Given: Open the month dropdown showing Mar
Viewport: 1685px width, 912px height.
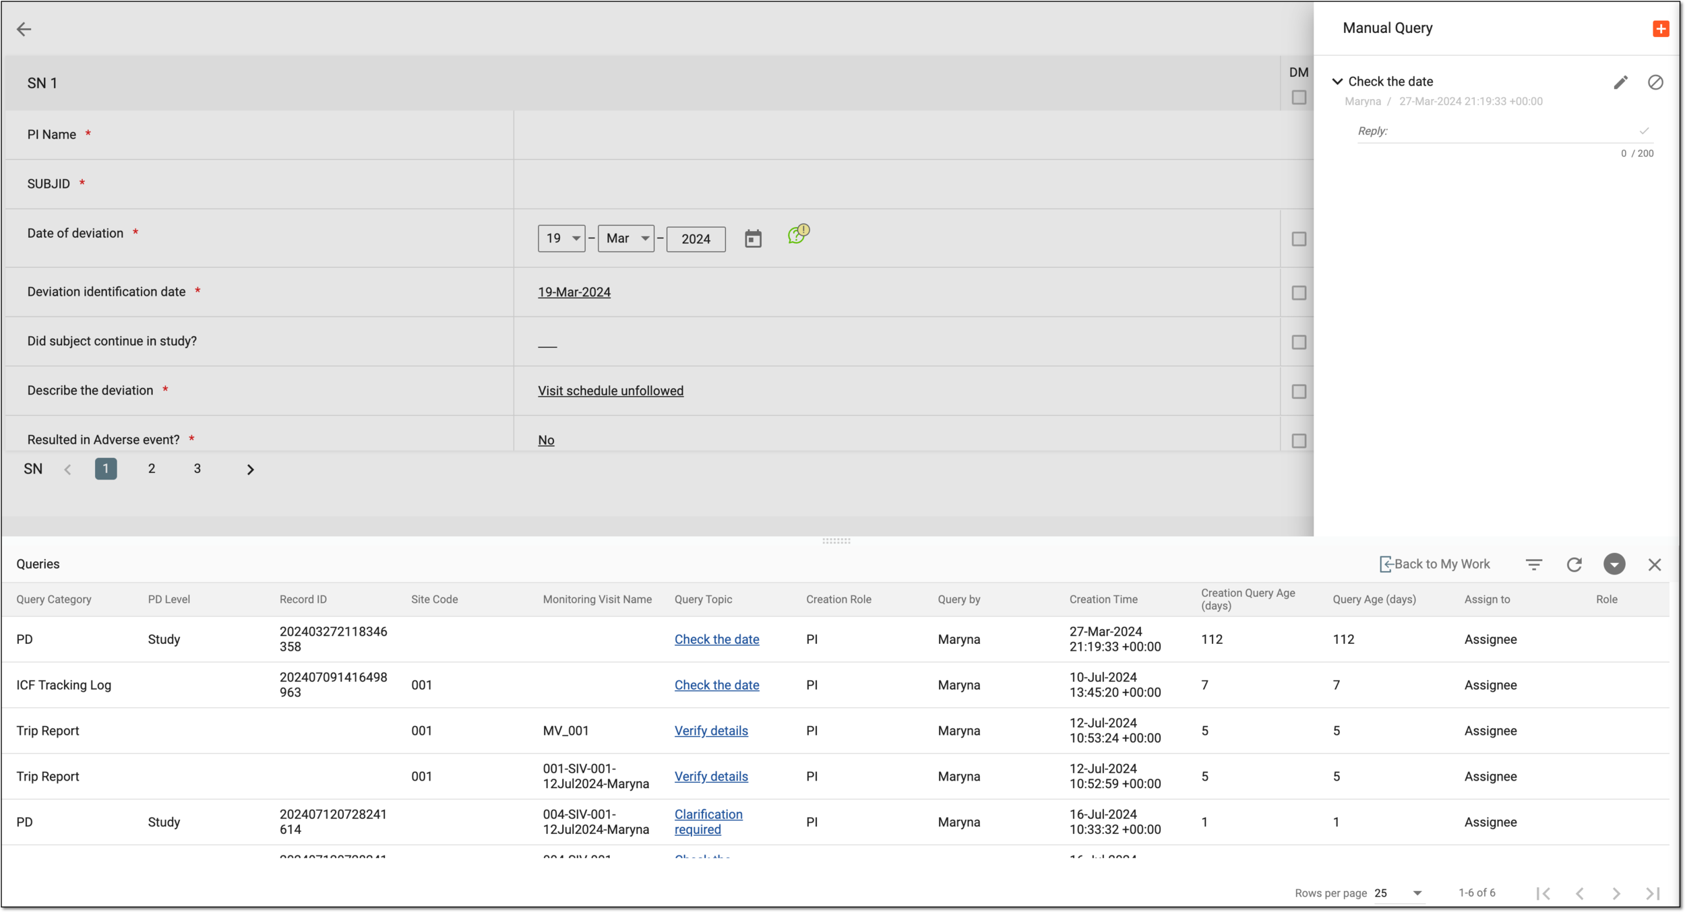Looking at the screenshot, I should (626, 238).
